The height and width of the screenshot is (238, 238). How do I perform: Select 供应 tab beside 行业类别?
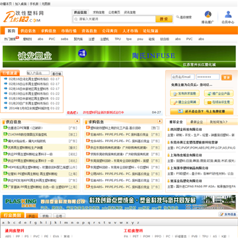click(32, 216)
